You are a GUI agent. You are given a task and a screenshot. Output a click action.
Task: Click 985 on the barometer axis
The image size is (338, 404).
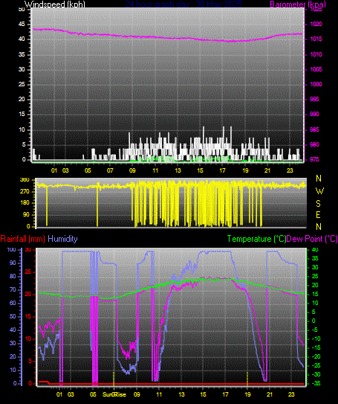pos(314,129)
